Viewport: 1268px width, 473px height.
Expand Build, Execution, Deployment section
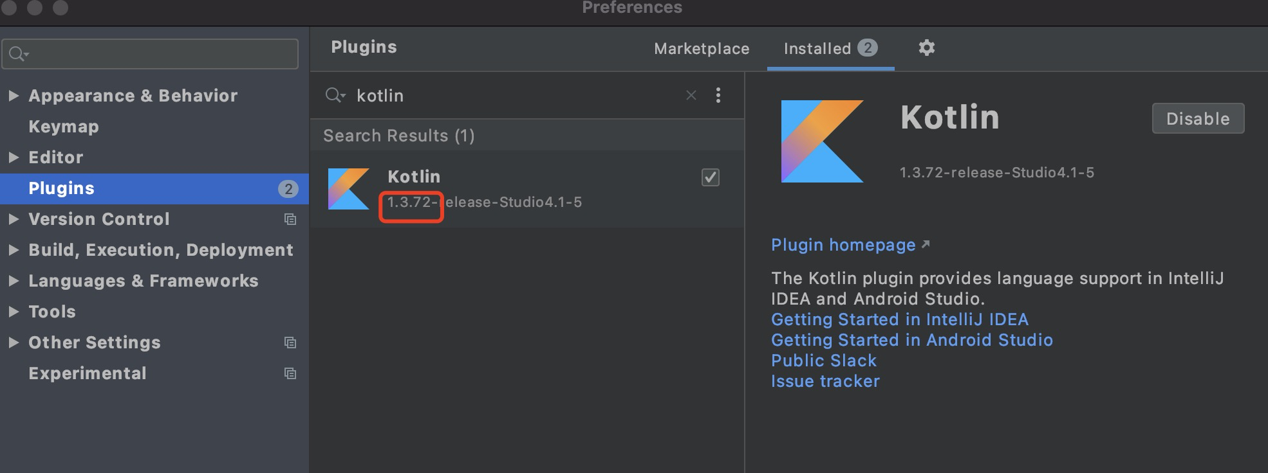pos(13,250)
